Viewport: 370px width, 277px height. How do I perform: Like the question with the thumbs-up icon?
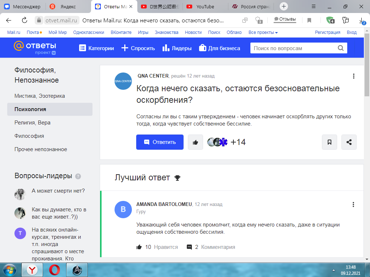click(195, 142)
